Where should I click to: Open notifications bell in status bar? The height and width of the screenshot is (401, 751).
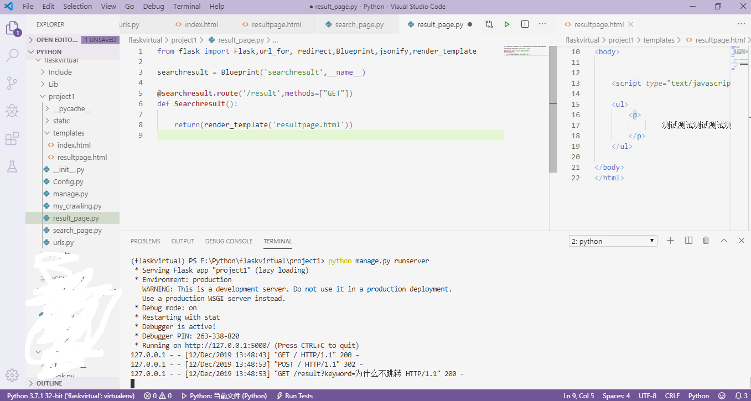(x=741, y=395)
